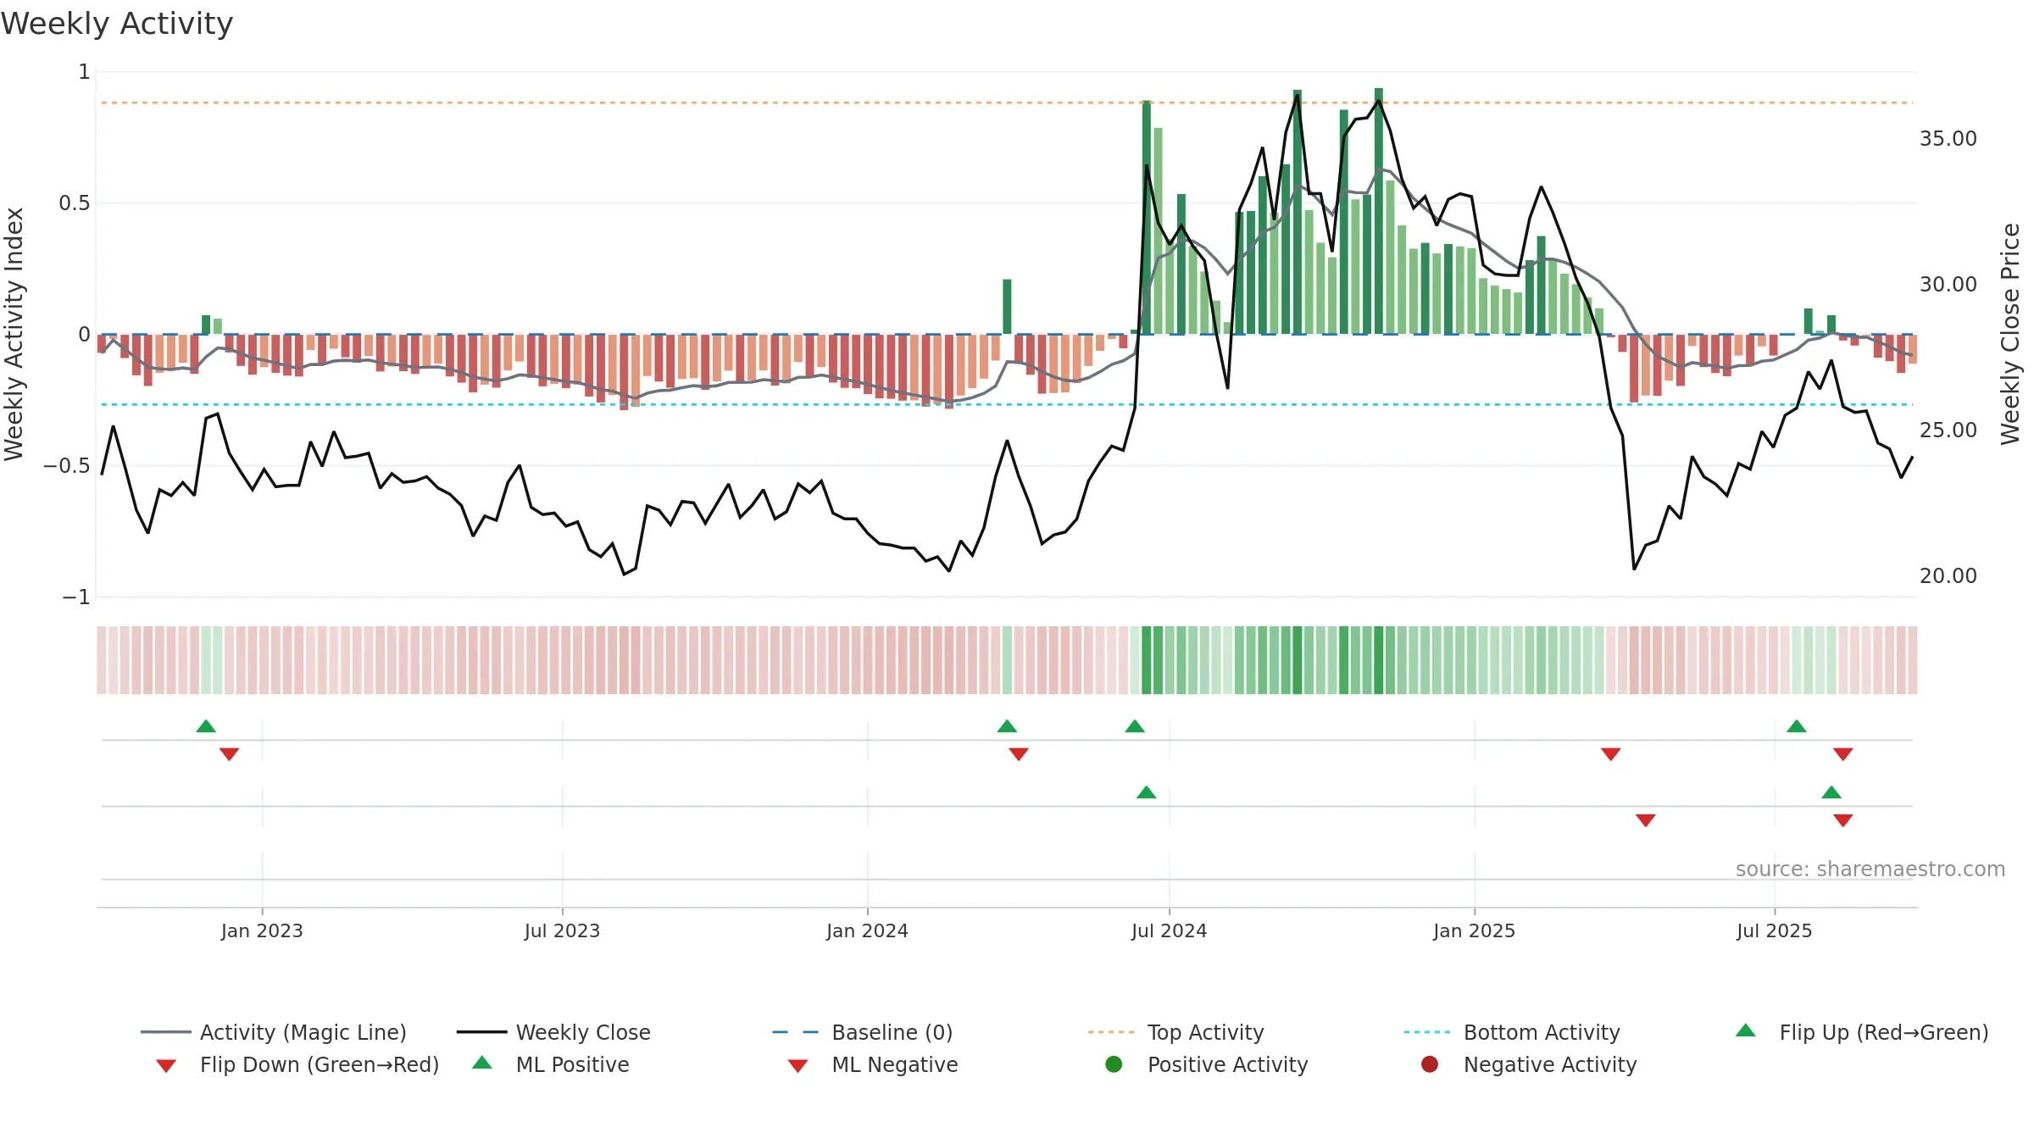The width and height of the screenshot is (2034, 1144).
Task: Click the 20.00 price axis label
Action: [x=1948, y=575]
